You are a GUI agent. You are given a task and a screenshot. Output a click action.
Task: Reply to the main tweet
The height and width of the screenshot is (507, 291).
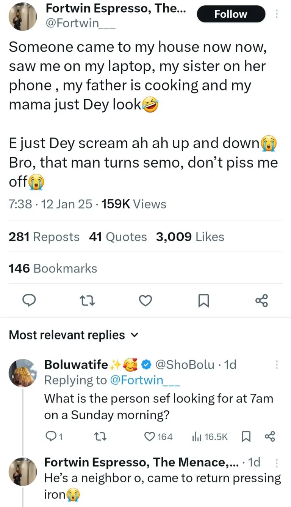[x=28, y=301]
